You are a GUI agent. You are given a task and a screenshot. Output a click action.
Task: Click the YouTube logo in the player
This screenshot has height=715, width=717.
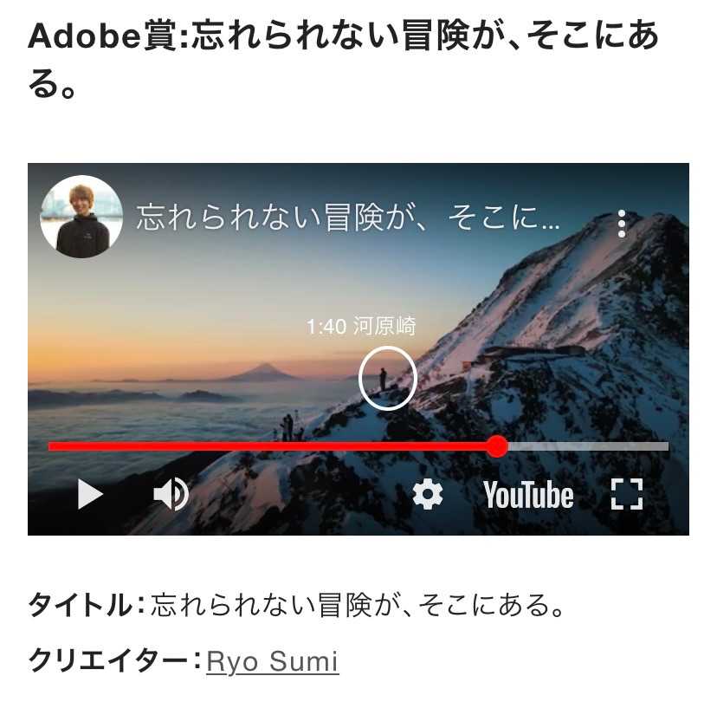pos(528,494)
